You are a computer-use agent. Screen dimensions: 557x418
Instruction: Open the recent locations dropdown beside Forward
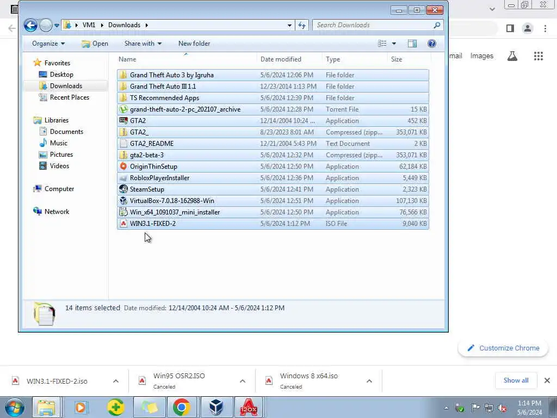[x=57, y=26]
